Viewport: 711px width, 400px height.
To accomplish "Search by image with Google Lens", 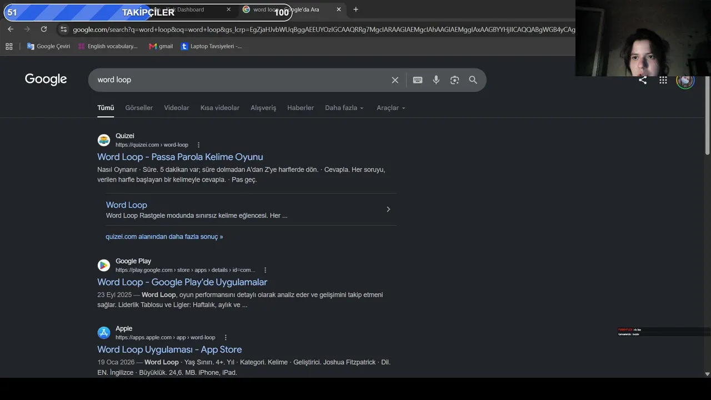I will click(454, 80).
